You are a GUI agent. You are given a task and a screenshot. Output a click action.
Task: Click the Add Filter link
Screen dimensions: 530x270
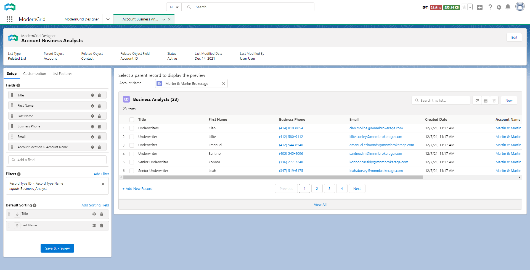(101, 174)
